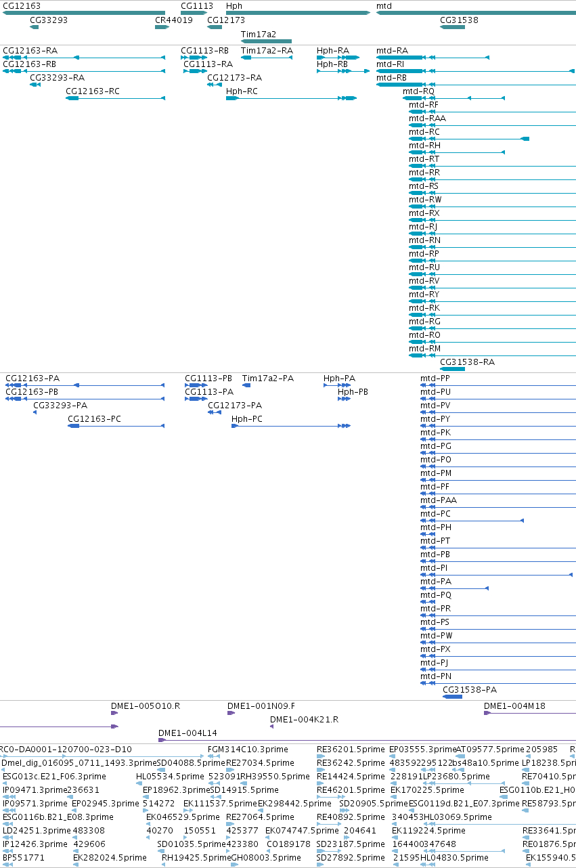This screenshot has width=576, height=868.
Task: Select the RH39550.5prime EST label
Action: point(274,777)
